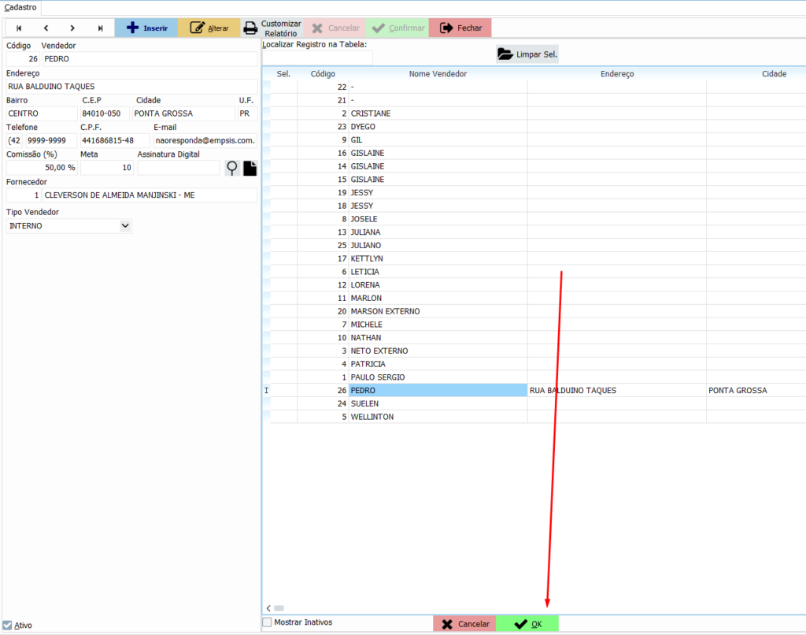This screenshot has height=635, width=806.
Task: Open the Tipo Vendedor dropdown
Action: [x=124, y=226]
